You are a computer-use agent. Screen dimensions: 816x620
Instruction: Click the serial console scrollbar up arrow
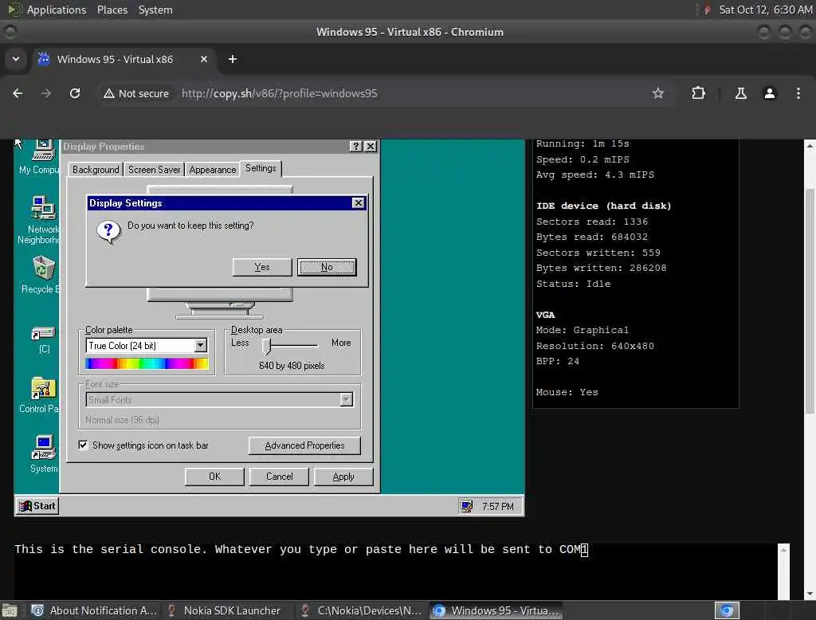click(784, 549)
